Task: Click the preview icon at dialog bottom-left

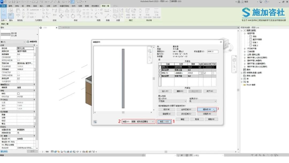Action: (x=95, y=122)
